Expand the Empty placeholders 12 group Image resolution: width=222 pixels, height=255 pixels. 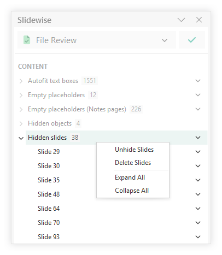coord(21,95)
